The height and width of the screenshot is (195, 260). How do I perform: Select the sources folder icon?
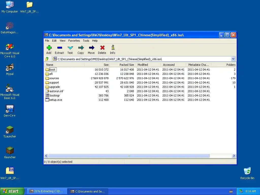(x=47, y=78)
